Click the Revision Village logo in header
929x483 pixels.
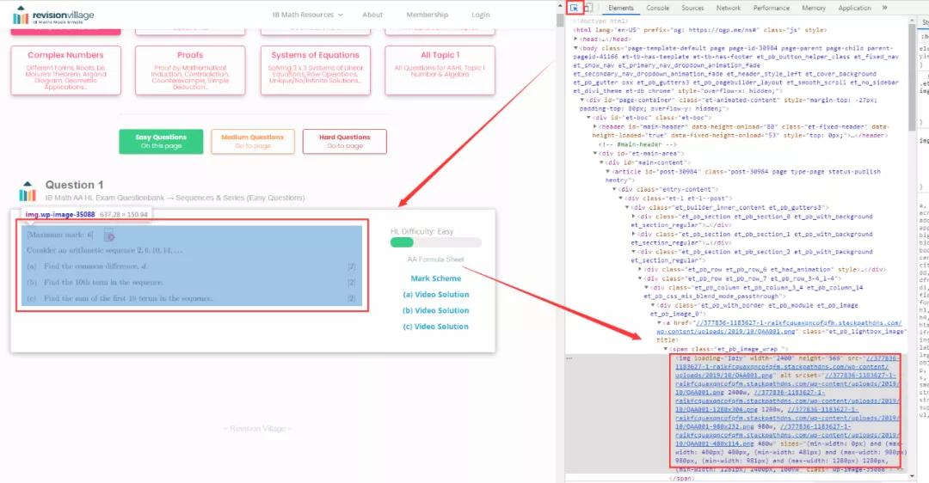tap(53, 15)
